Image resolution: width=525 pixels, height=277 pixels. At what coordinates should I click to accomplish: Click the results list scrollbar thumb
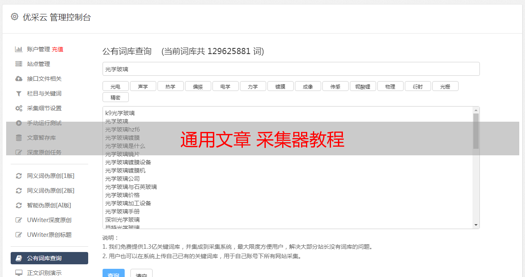[476, 131]
